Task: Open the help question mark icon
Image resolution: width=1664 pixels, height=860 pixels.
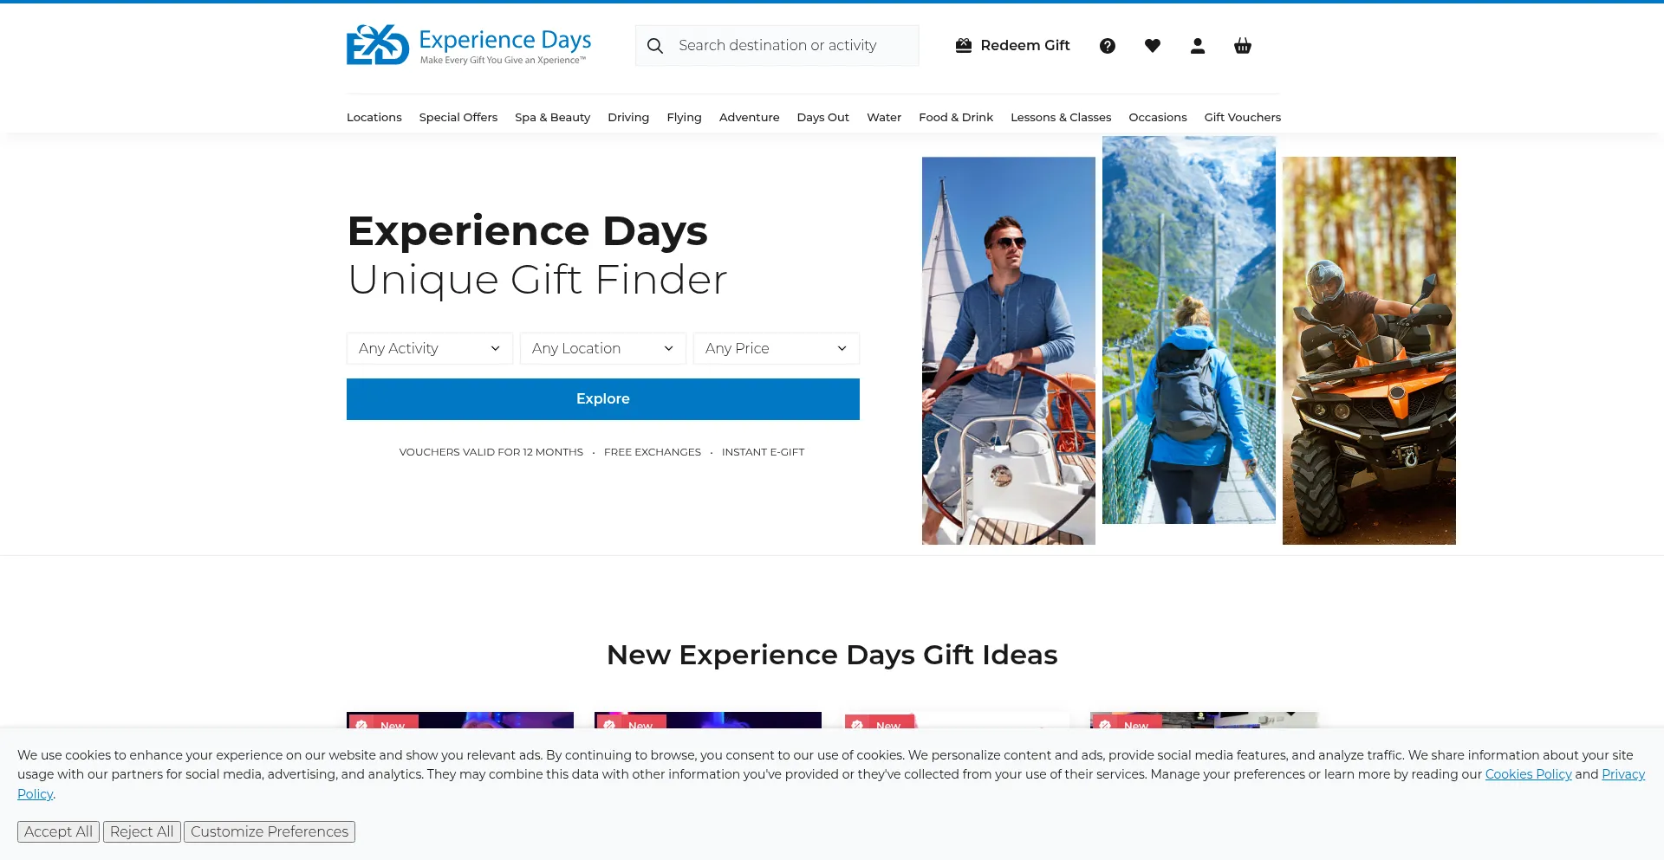Action: click(1108, 46)
